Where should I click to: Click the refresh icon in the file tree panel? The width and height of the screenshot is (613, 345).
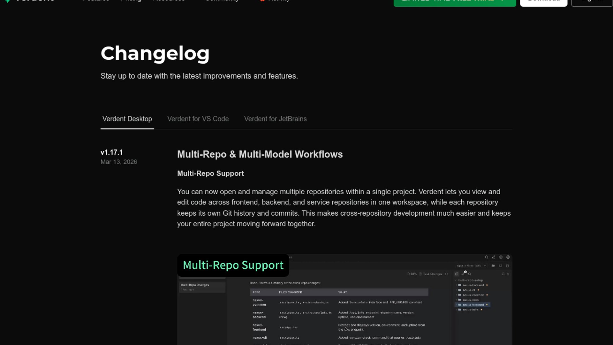click(503, 274)
